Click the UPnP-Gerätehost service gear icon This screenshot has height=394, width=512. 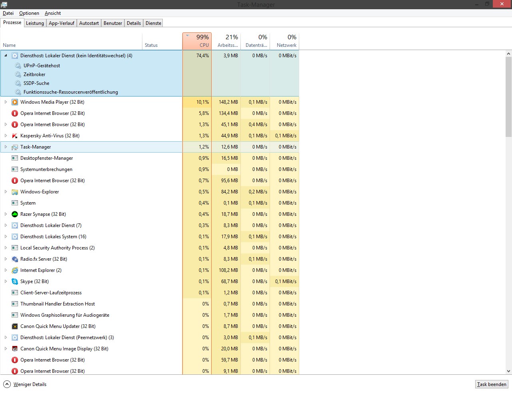(18, 66)
